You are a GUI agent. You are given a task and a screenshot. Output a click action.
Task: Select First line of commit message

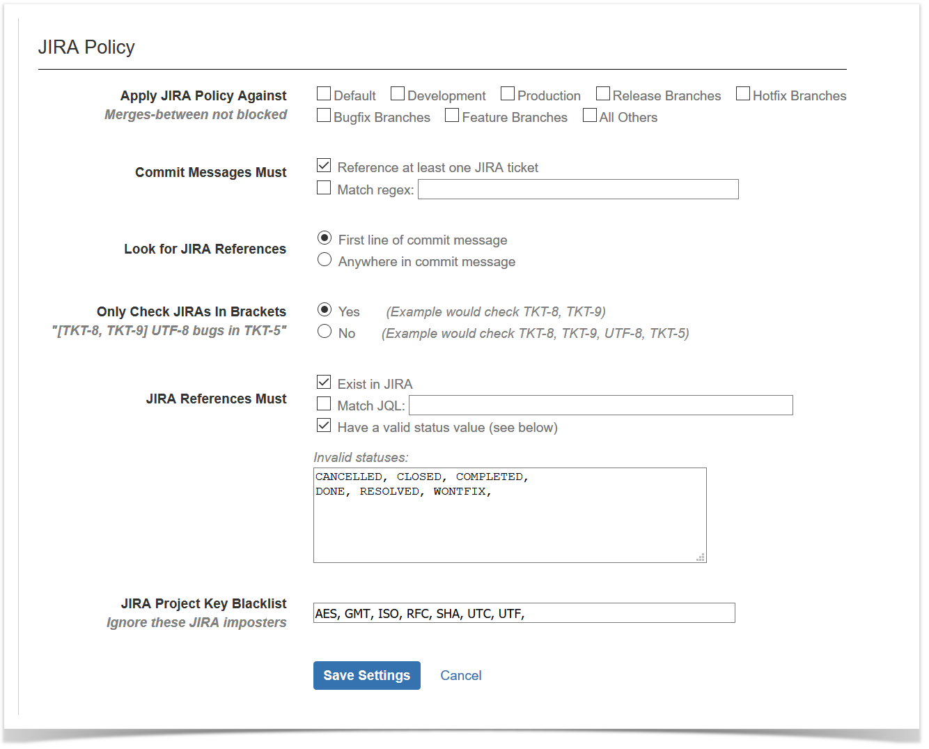[x=325, y=238]
